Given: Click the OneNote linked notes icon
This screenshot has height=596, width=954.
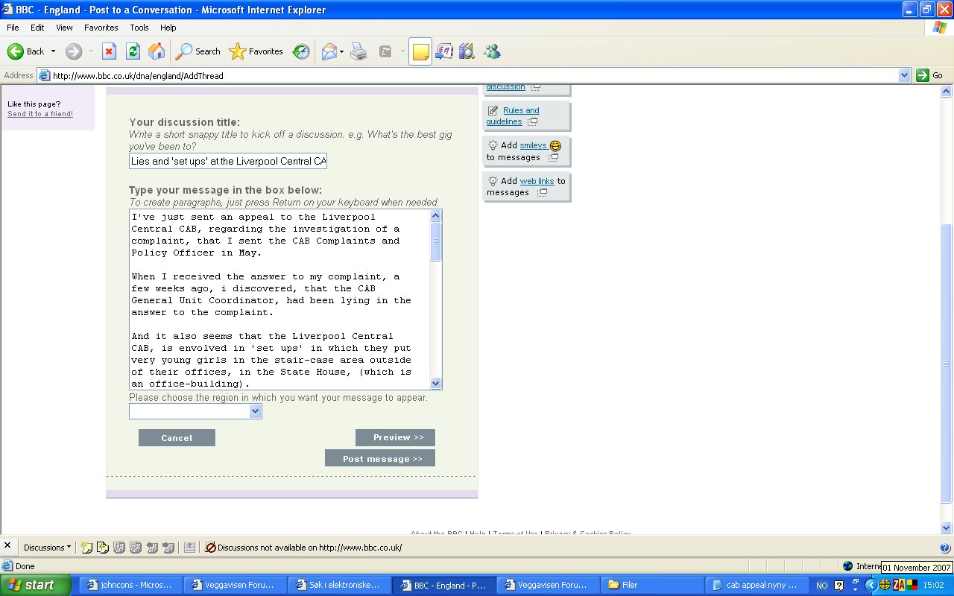Looking at the screenshot, I should click(x=444, y=51).
